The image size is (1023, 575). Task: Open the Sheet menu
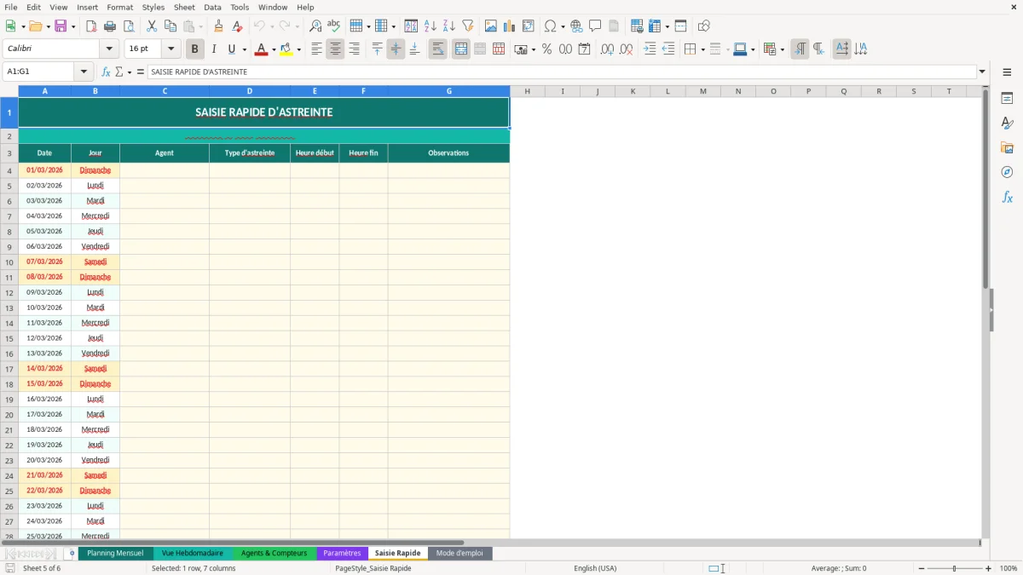pyautogui.click(x=185, y=7)
